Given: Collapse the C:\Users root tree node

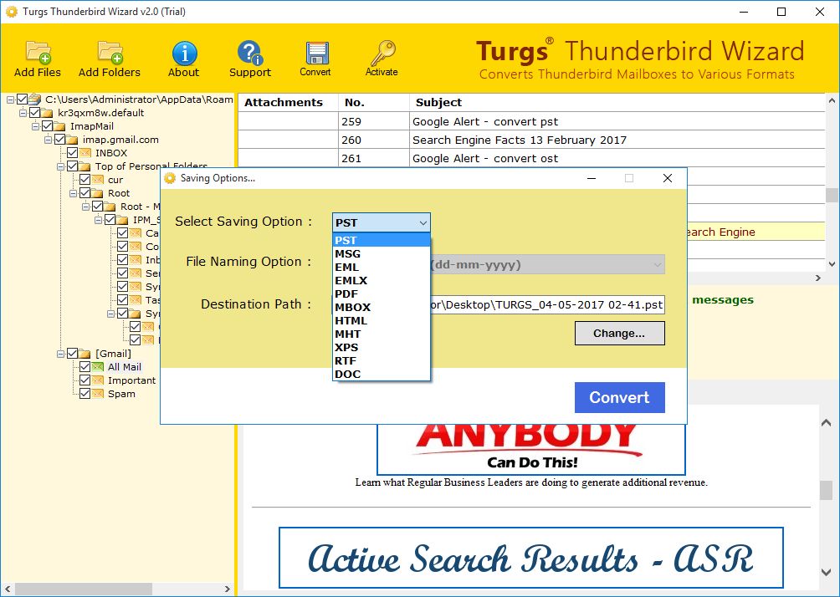Looking at the screenshot, I should (x=10, y=99).
